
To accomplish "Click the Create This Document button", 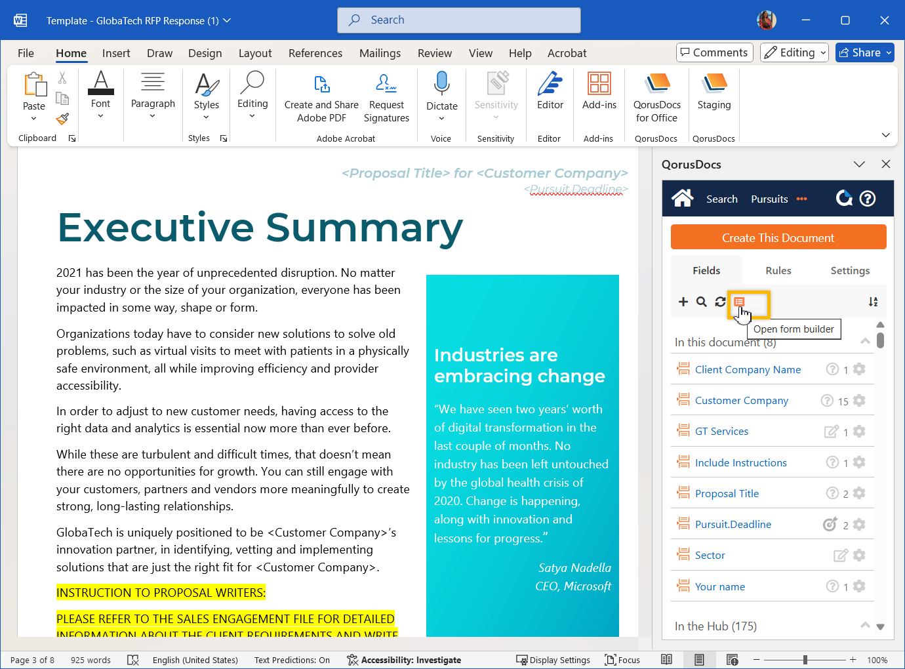I will (x=778, y=237).
